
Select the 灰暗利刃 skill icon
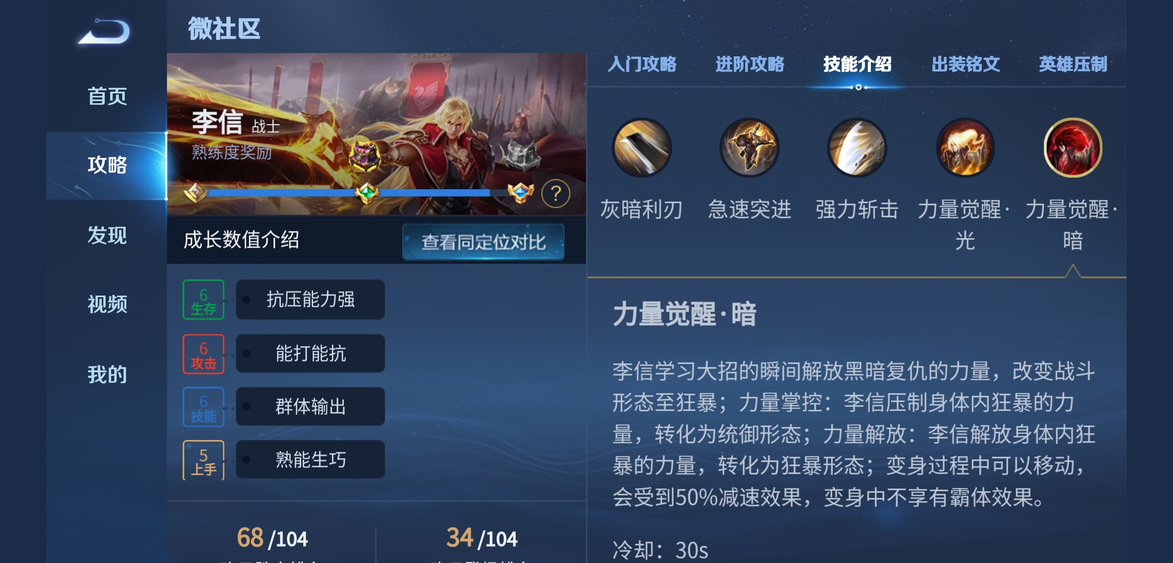[641, 148]
